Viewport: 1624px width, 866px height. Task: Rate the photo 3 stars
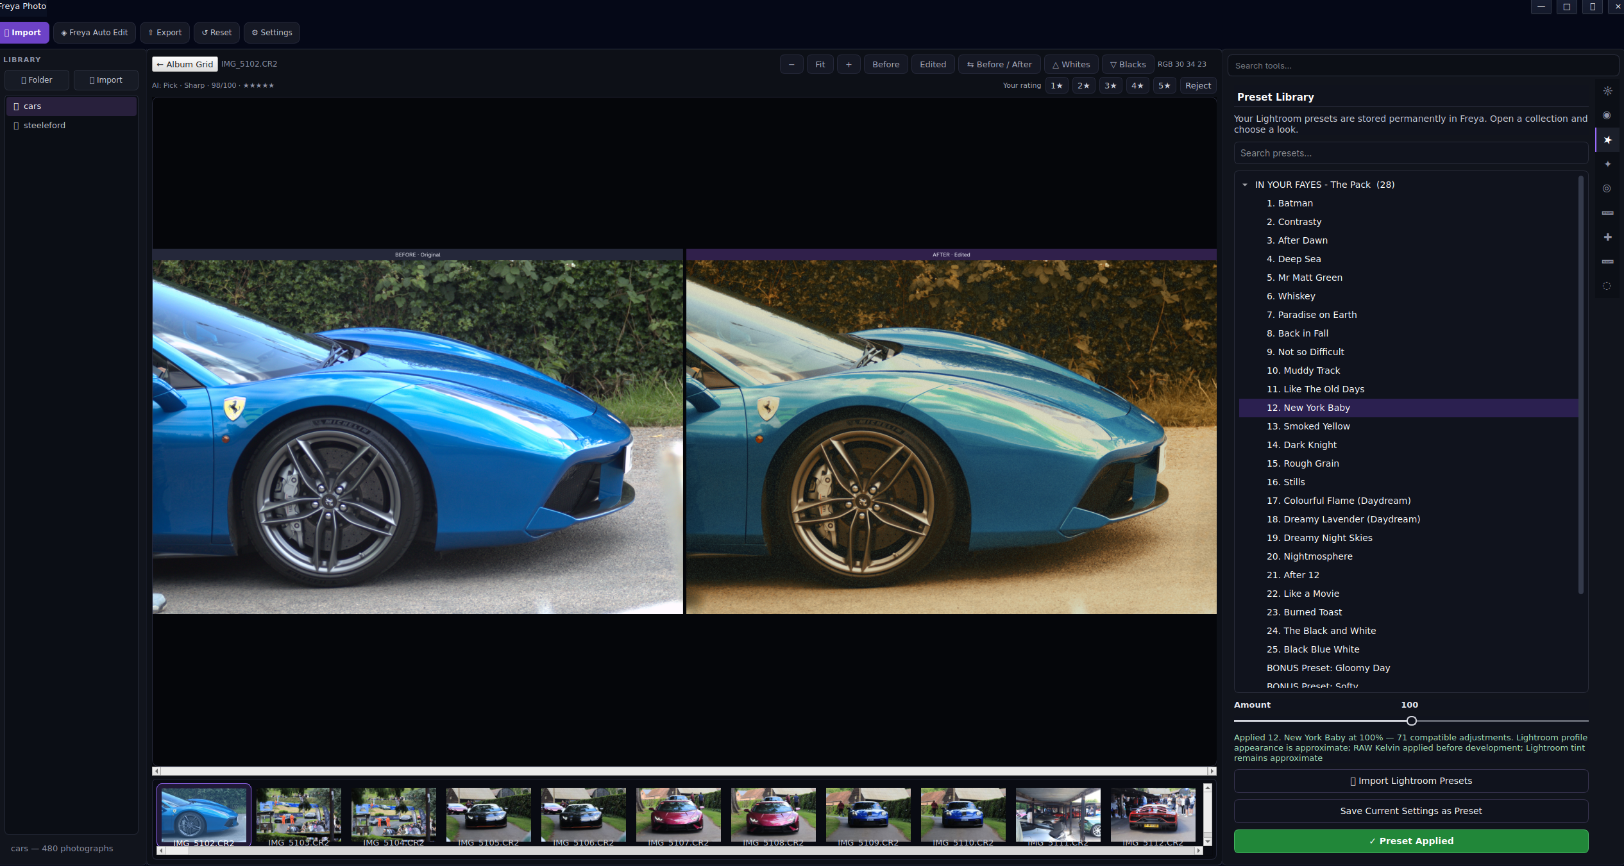pyautogui.click(x=1110, y=85)
